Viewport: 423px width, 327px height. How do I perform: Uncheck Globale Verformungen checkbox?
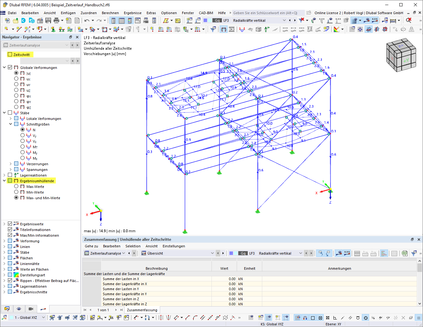pyautogui.click(x=10, y=67)
